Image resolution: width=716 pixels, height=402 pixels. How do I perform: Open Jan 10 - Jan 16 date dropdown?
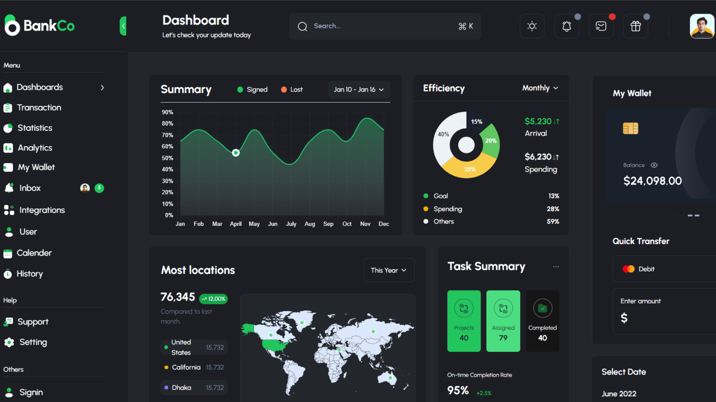click(359, 90)
